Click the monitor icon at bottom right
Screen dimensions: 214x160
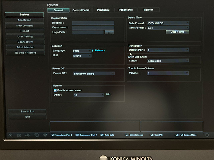tap(207, 135)
